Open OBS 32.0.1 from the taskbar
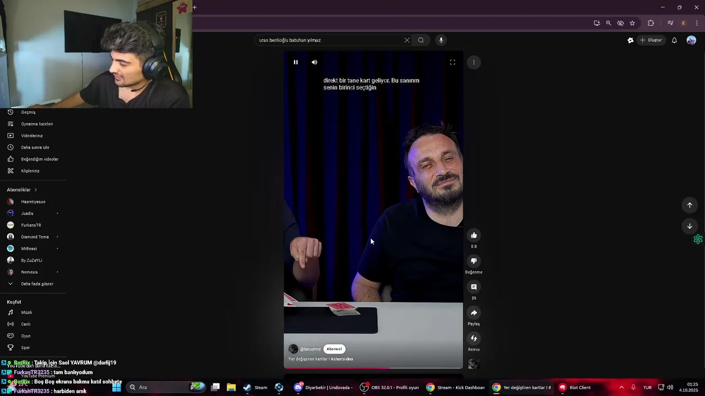This screenshot has width=705, height=396. [x=389, y=388]
